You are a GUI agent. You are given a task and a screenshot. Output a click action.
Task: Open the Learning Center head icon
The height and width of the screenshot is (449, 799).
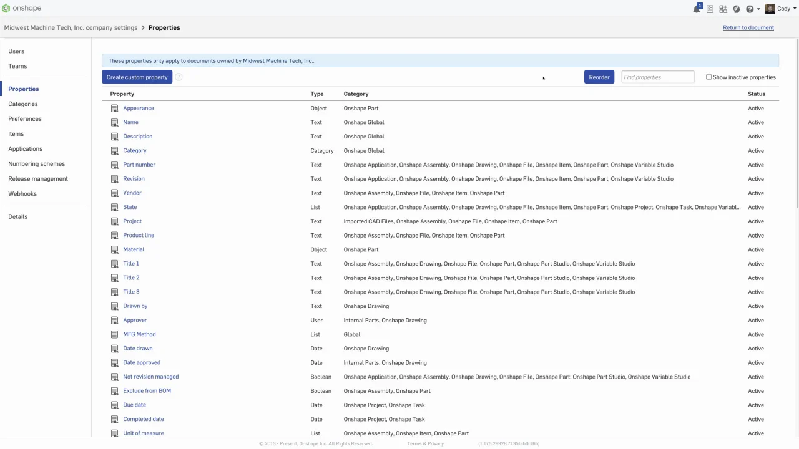pyautogui.click(x=737, y=9)
